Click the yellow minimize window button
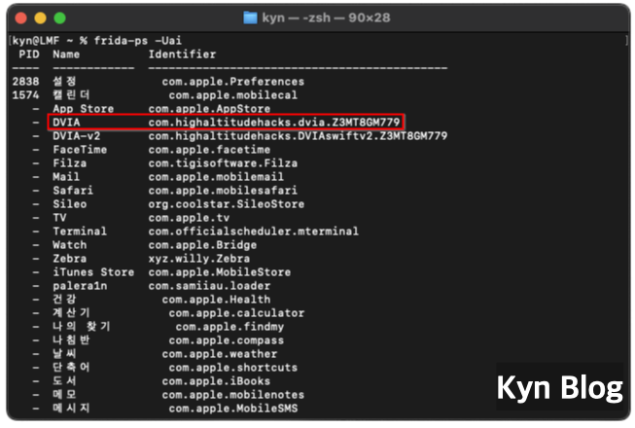Viewport: 635px width, 428px height. click(41, 18)
